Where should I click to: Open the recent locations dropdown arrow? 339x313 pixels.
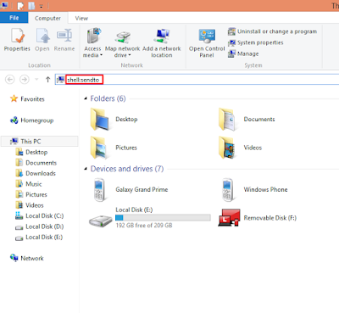coord(36,80)
